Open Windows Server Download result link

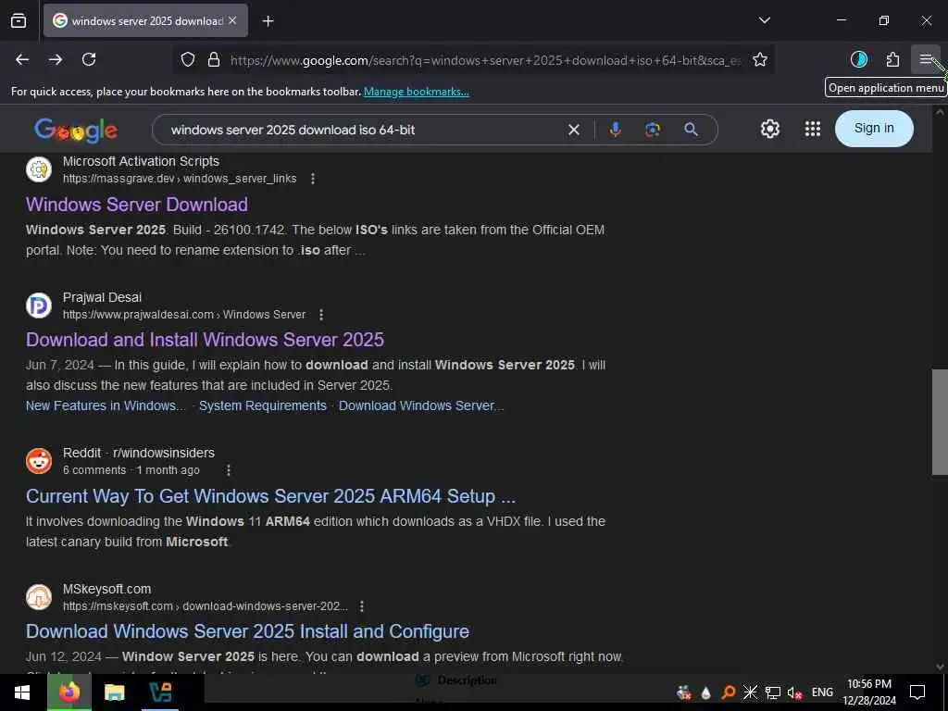click(x=137, y=205)
